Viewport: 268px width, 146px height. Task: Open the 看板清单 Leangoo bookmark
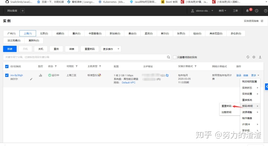click(81, 2)
